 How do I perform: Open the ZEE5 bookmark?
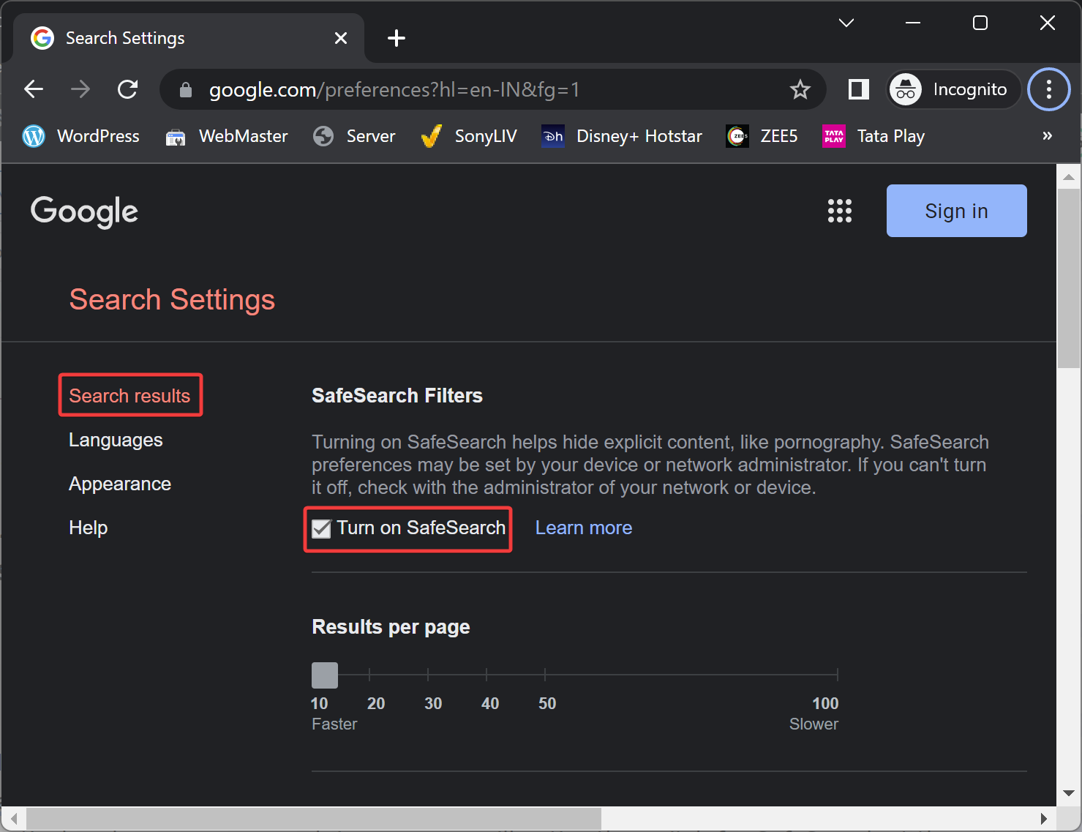point(762,136)
